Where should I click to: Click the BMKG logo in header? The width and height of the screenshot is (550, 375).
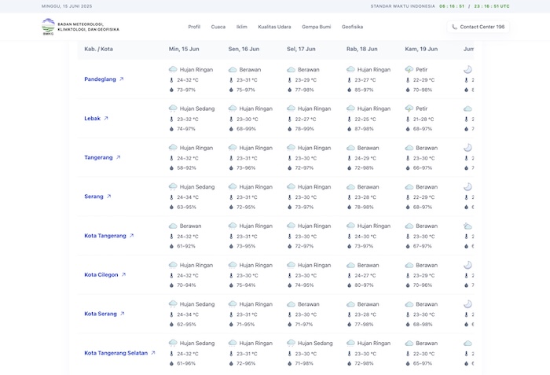pyautogui.click(x=48, y=27)
